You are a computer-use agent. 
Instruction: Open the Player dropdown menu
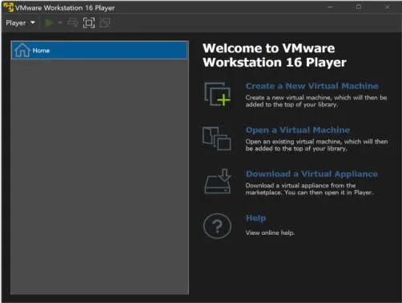(20, 22)
